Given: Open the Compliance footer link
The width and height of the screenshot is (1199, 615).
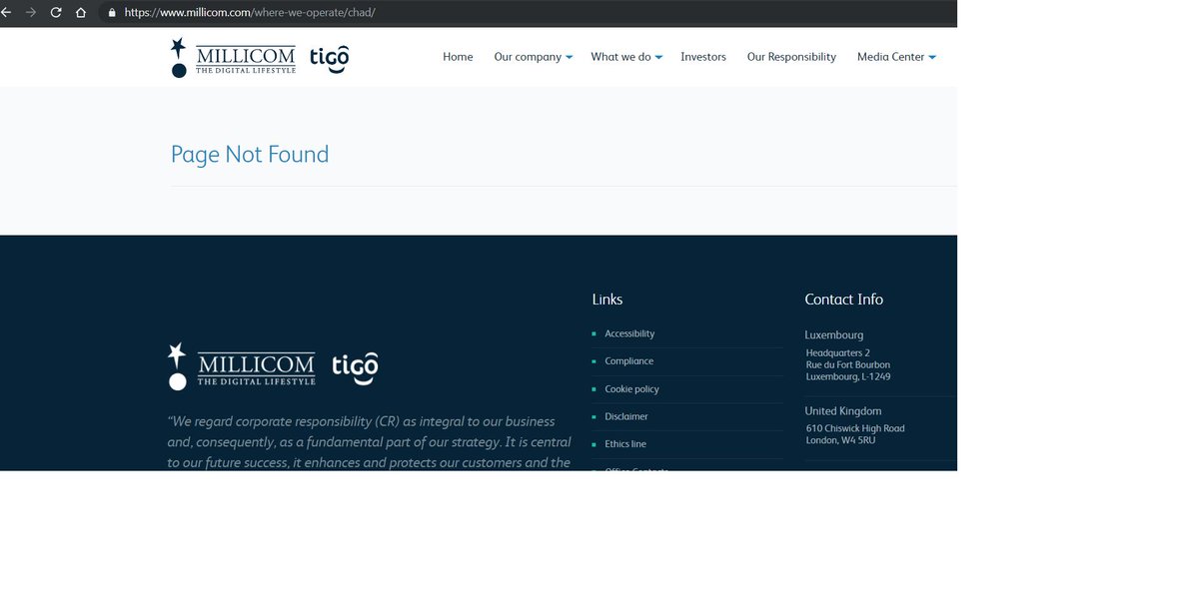Looking at the screenshot, I should pyautogui.click(x=628, y=361).
